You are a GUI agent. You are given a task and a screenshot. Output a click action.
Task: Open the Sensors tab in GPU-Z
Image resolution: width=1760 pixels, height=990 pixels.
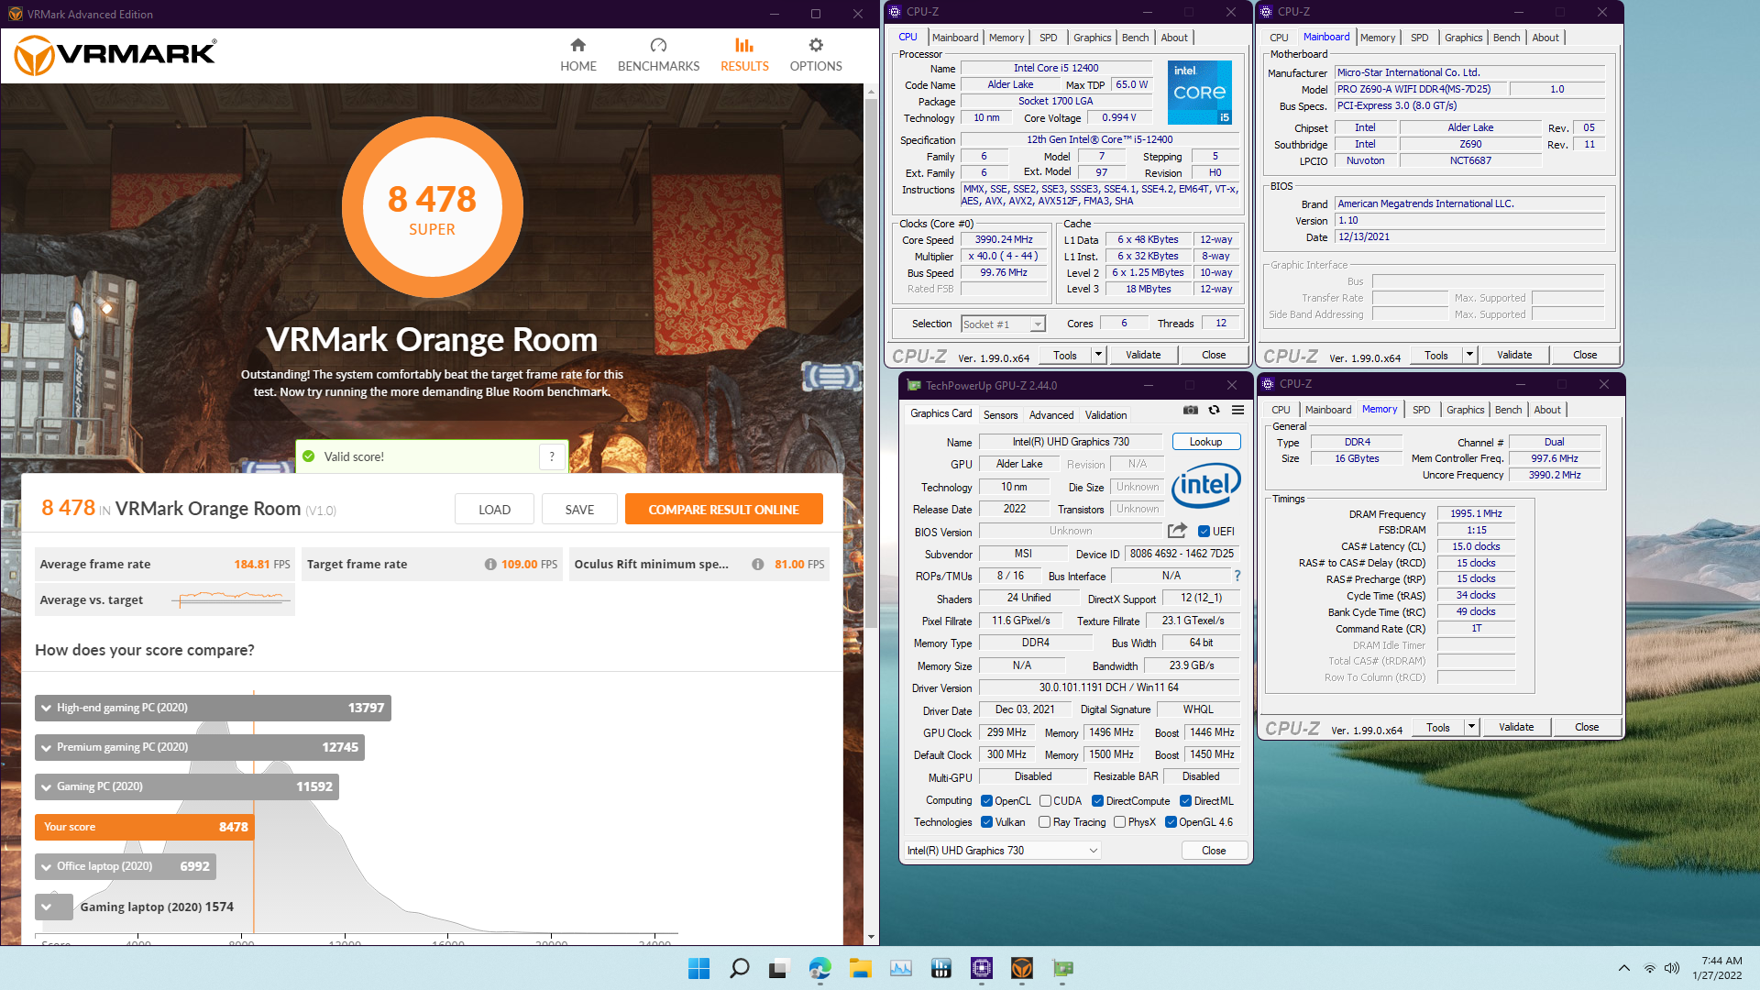pyautogui.click(x=1000, y=415)
